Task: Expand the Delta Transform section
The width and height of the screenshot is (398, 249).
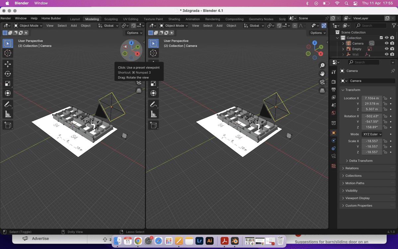Action: tap(361, 161)
